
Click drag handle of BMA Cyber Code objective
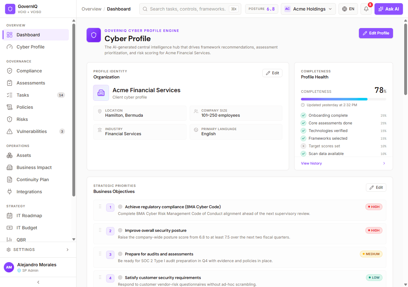coord(100,206)
